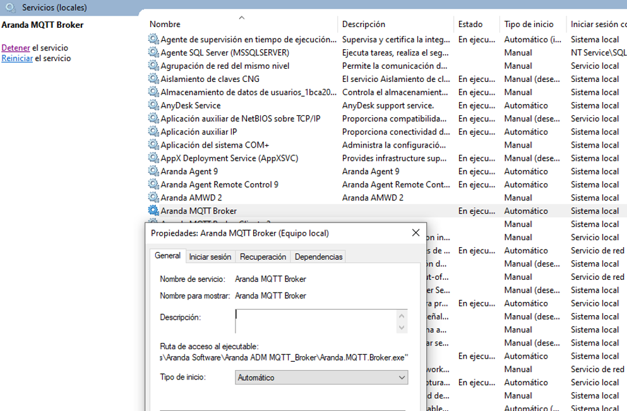Click gear icon of Aislamiento de claves CNG
The image size is (627, 411).
click(x=153, y=79)
